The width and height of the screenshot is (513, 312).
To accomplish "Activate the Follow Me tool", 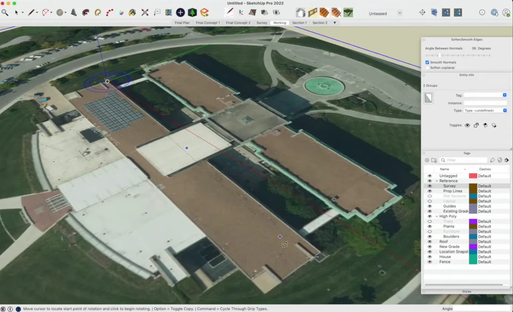I will (85, 12).
